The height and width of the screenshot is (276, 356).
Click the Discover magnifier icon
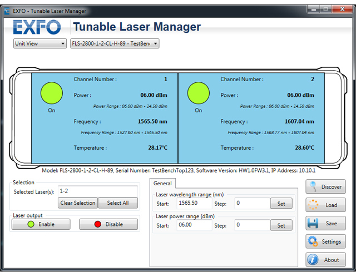point(313,186)
